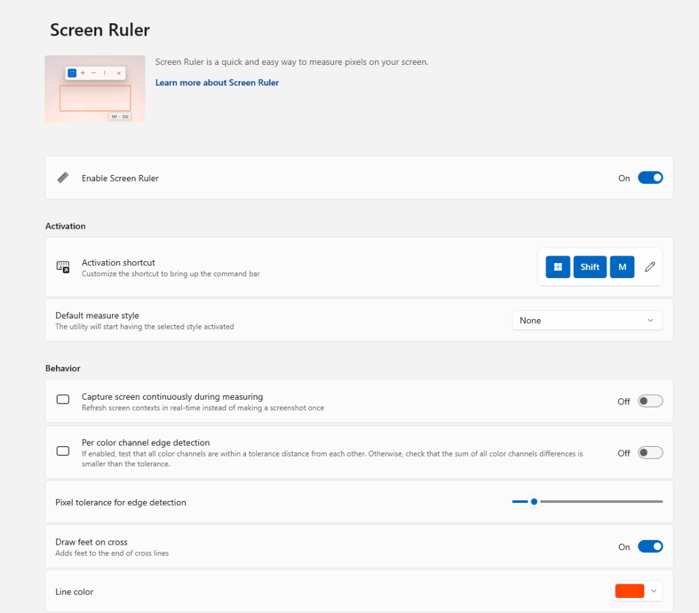
Task: Click the Draw feet on cross label
Action: pos(92,542)
